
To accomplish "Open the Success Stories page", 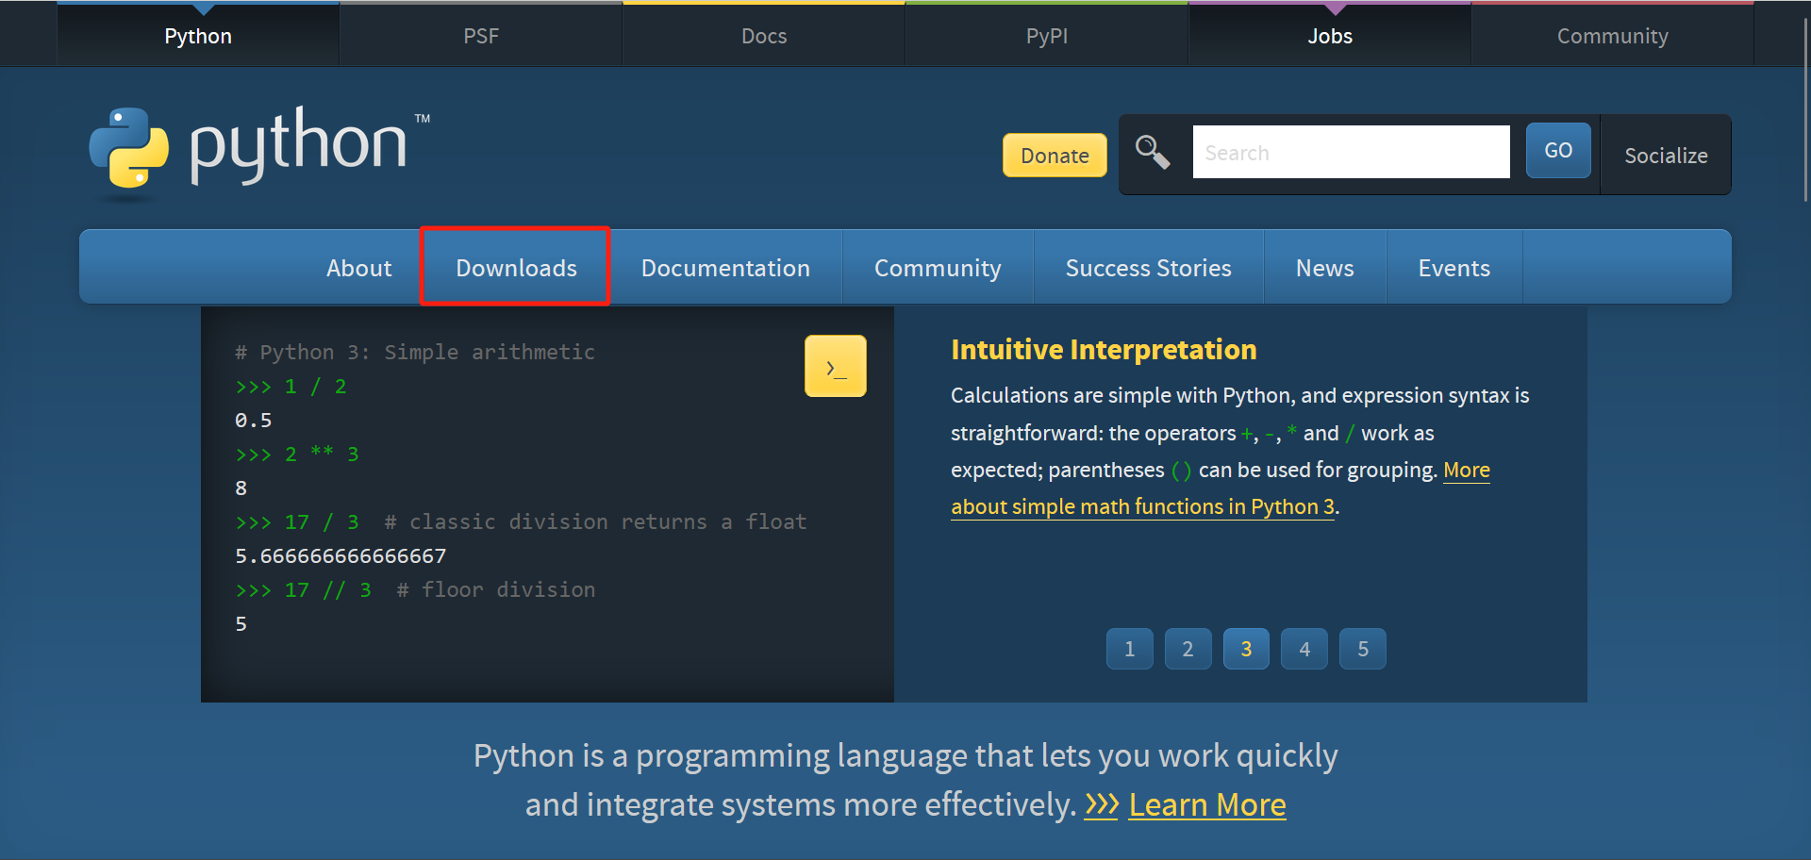I will coord(1148,268).
